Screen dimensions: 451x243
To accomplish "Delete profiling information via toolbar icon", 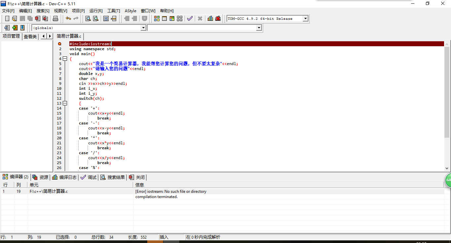I will coord(218,18).
